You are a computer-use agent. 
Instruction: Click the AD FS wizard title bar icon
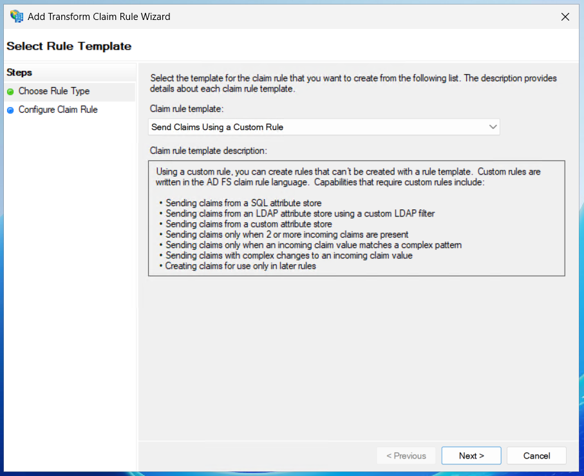click(x=16, y=16)
